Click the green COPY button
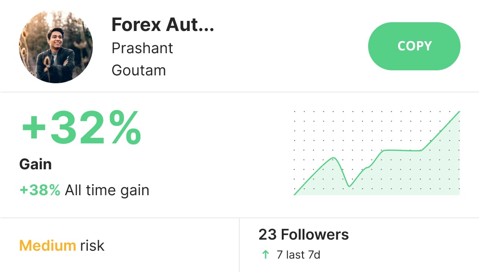Image resolution: width=479 pixels, height=272 pixels. tap(414, 46)
